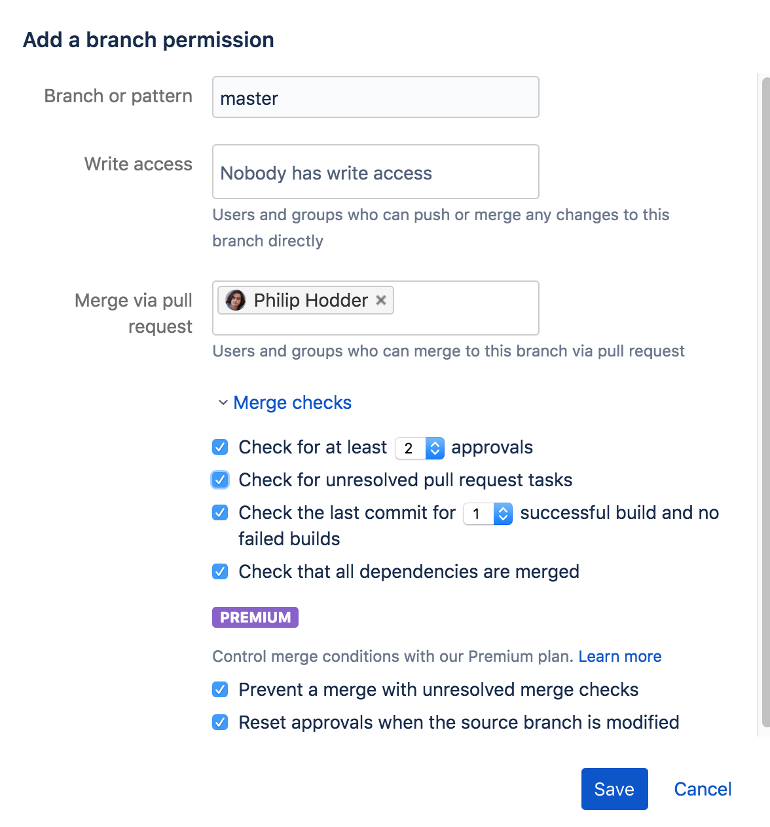Click the Nobody has write access field
This screenshot has width=770, height=827.
pos(375,172)
